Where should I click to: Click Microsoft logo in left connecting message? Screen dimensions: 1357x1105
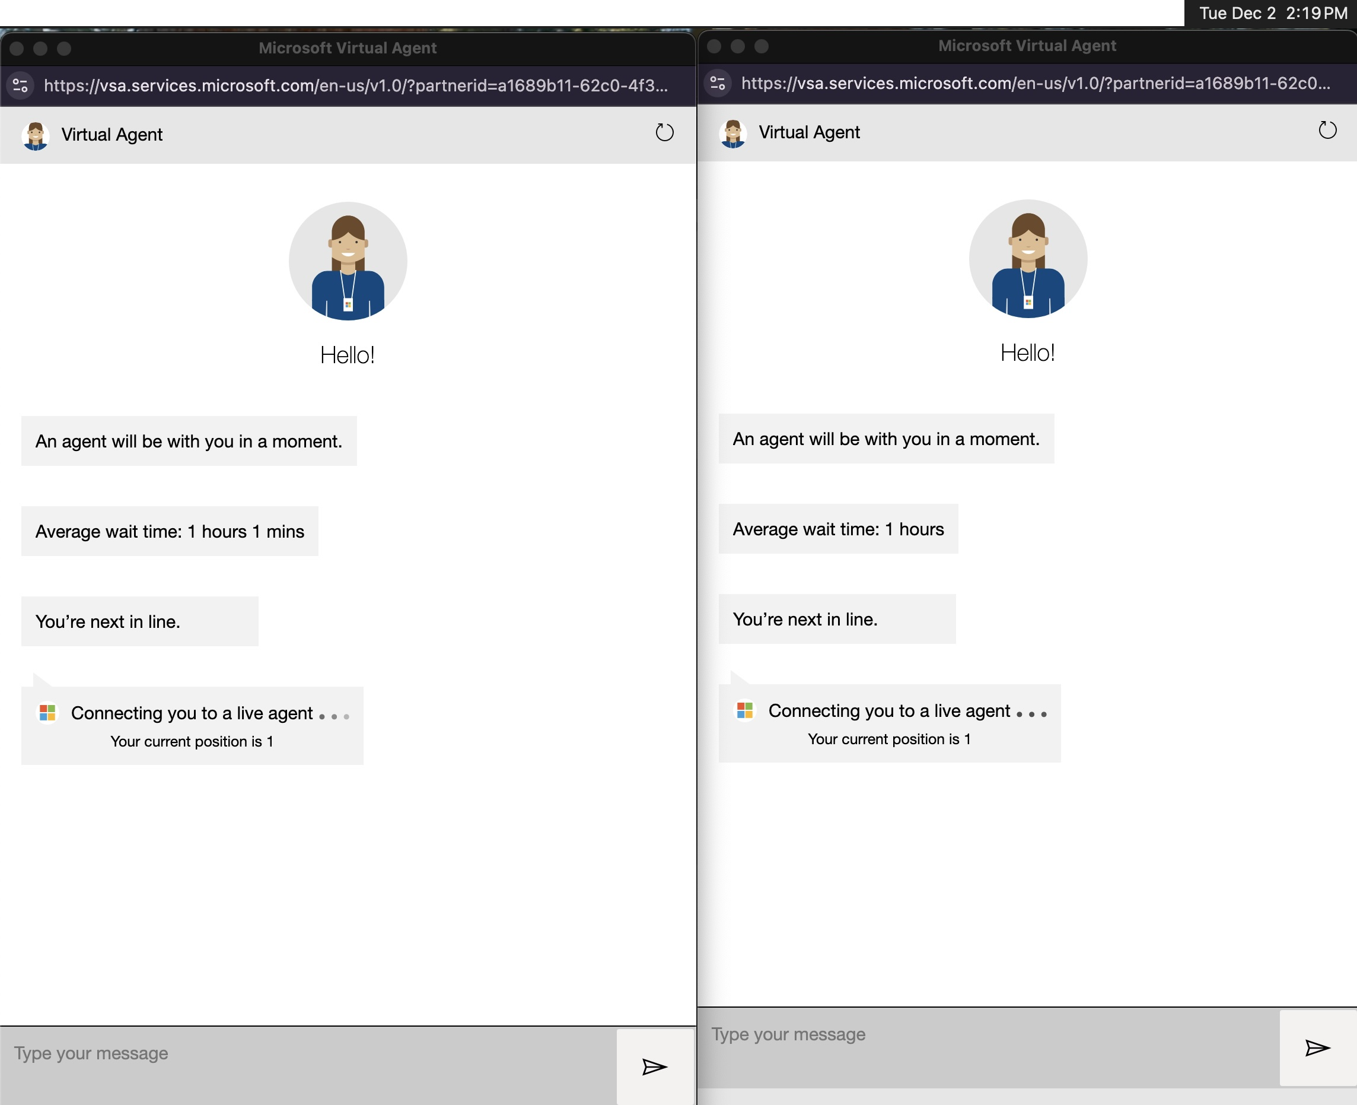coord(47,712)
